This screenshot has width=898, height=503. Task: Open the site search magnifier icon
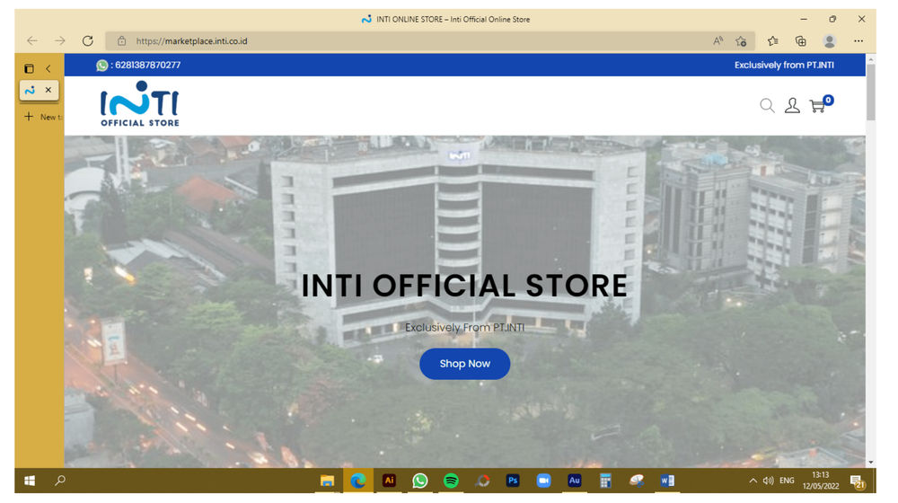(767, 105)
